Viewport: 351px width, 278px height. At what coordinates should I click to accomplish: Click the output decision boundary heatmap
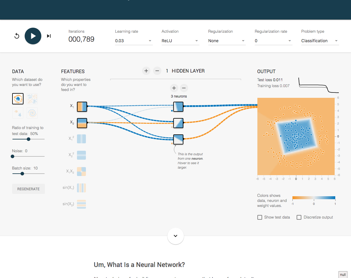(x=296, y=136)
